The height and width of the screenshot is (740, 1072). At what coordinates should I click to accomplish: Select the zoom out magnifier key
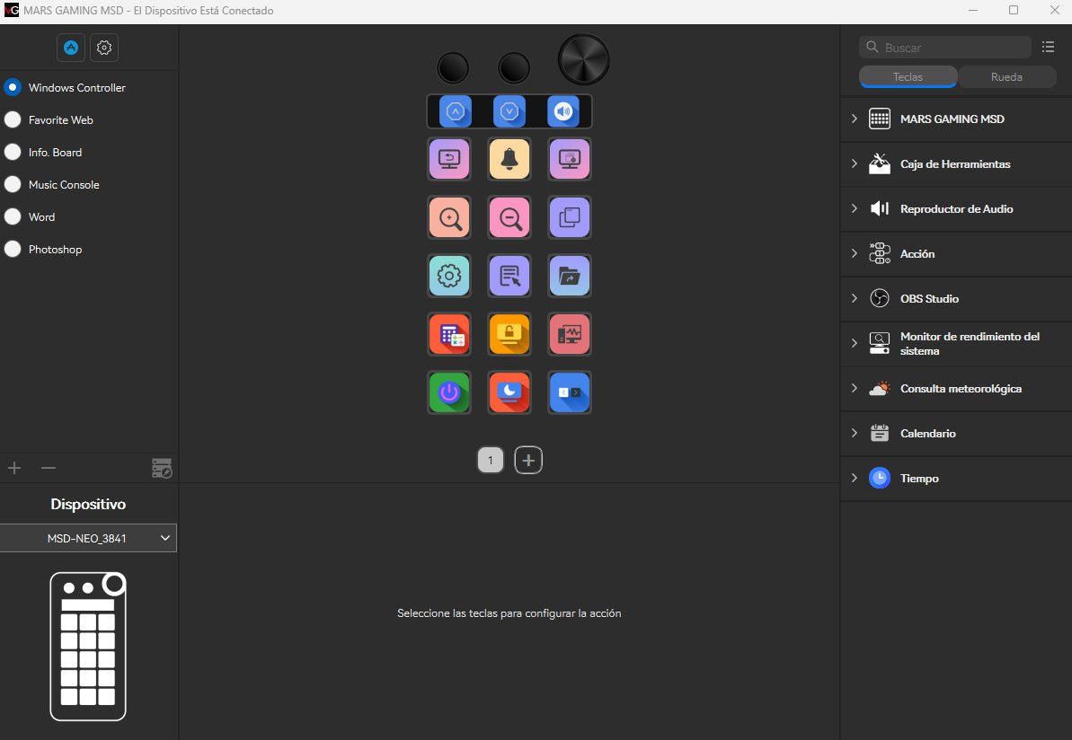tap(509, 217)
